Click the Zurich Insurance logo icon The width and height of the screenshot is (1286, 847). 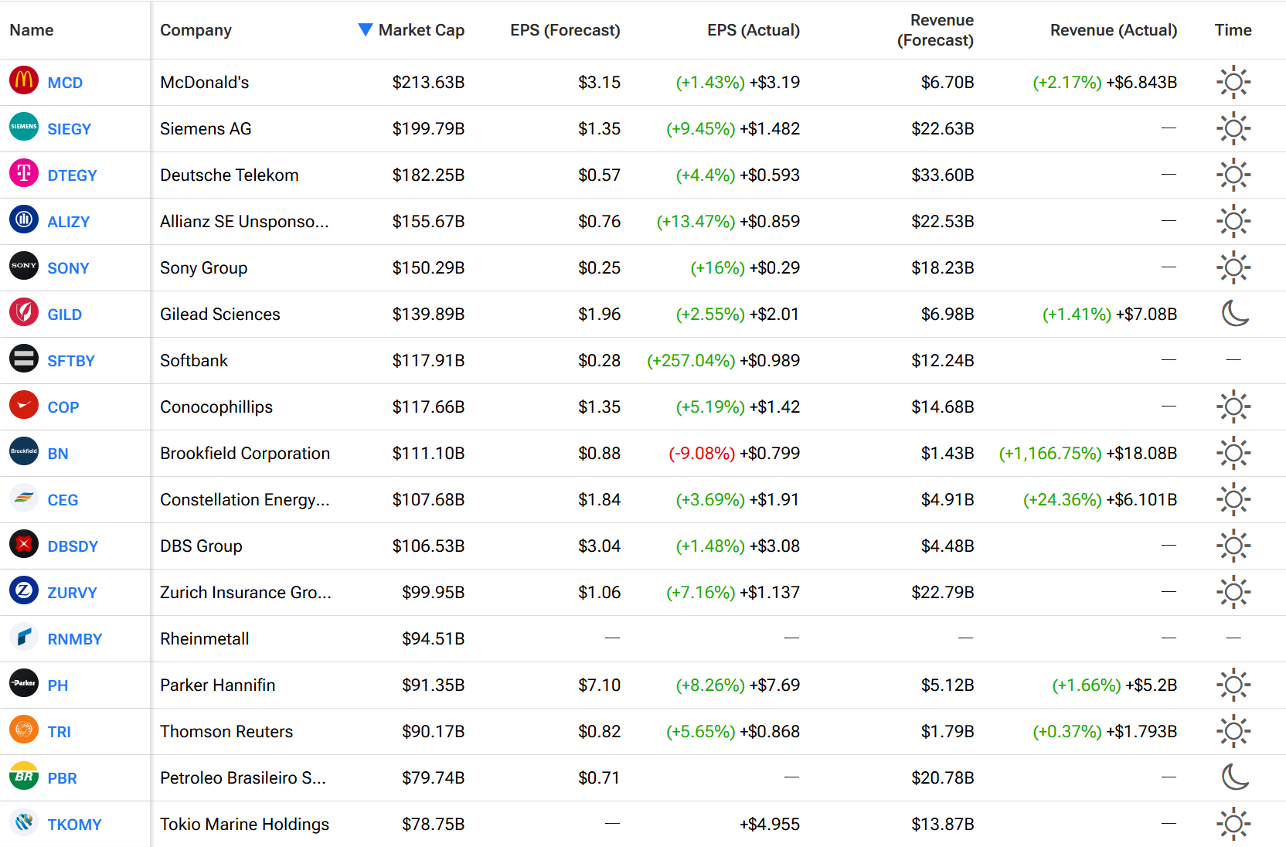24,590
